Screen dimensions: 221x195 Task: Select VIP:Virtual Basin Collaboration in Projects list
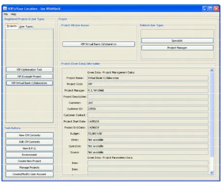[30, 83]
